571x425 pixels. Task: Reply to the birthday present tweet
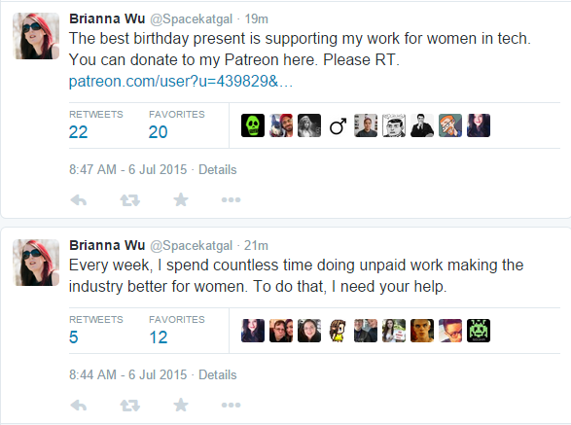pyautogui.click(x=79, y=200)
